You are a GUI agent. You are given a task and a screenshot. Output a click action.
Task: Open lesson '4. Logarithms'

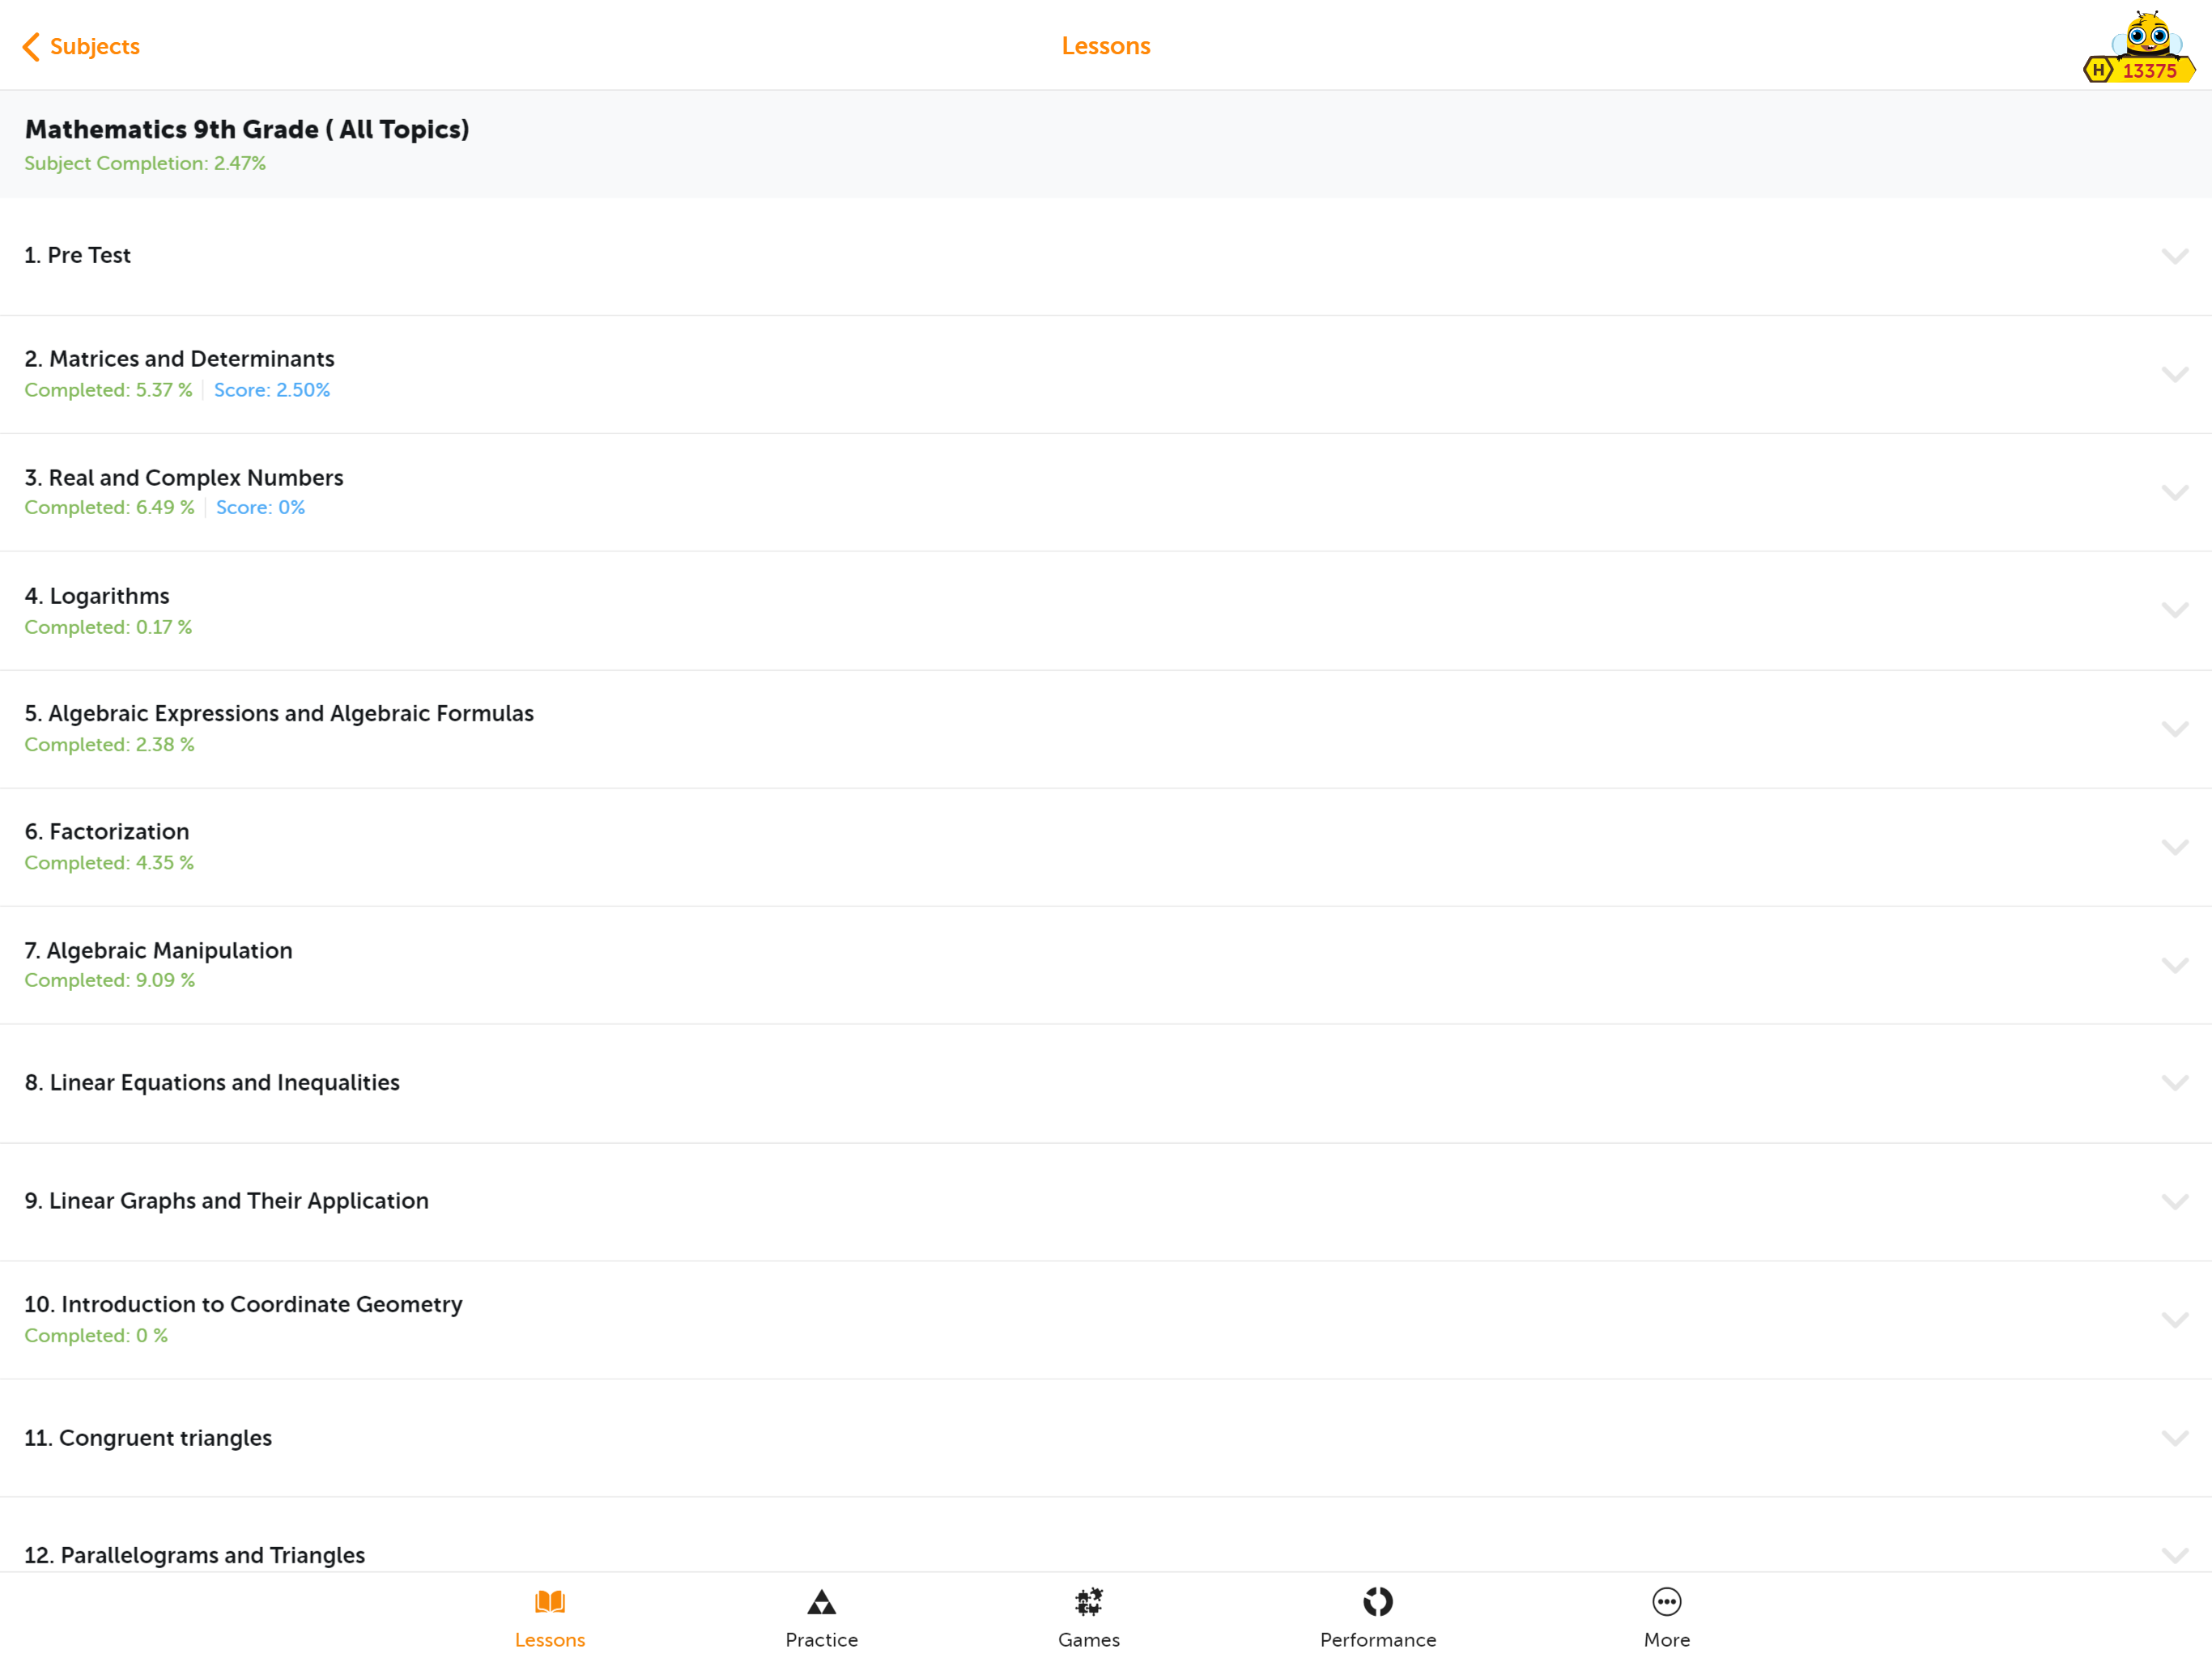coord(1106,610)
